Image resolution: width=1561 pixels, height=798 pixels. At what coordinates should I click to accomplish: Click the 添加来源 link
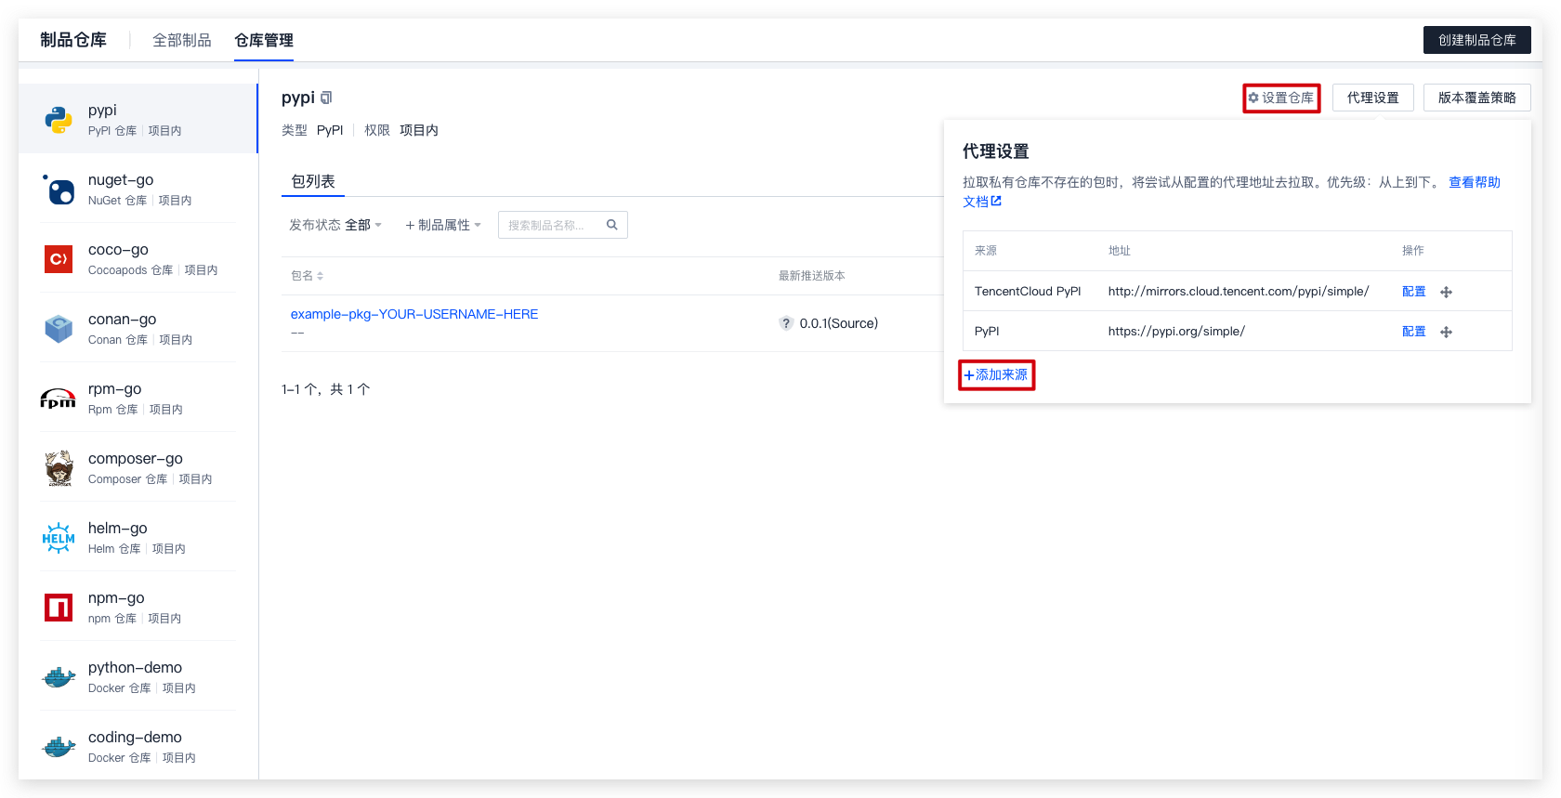click(x=996, y=375)
